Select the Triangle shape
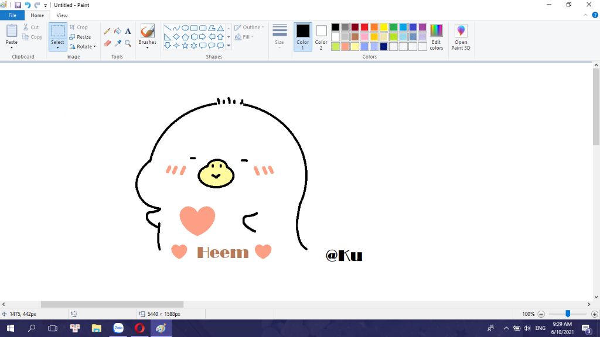600x337 pixels. point(220,28)
